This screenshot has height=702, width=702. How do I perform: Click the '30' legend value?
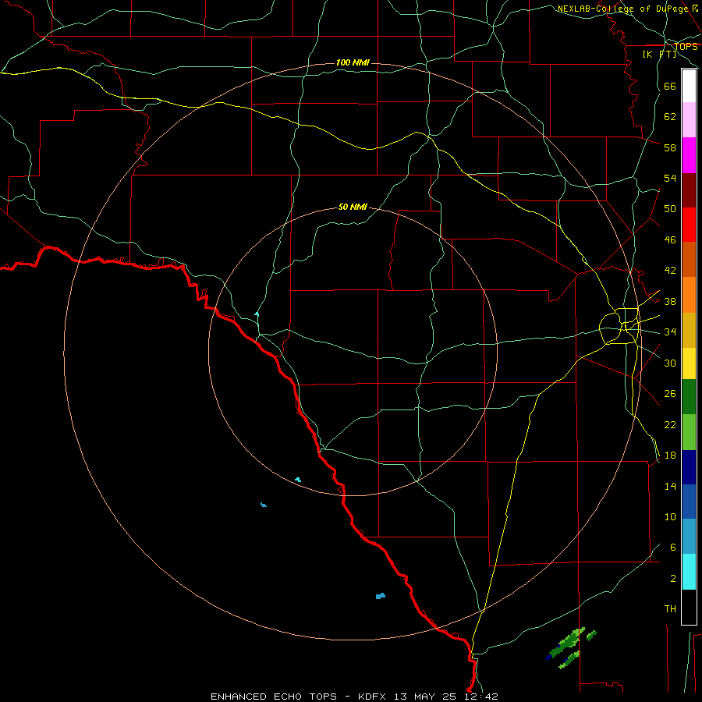point(670,363)
